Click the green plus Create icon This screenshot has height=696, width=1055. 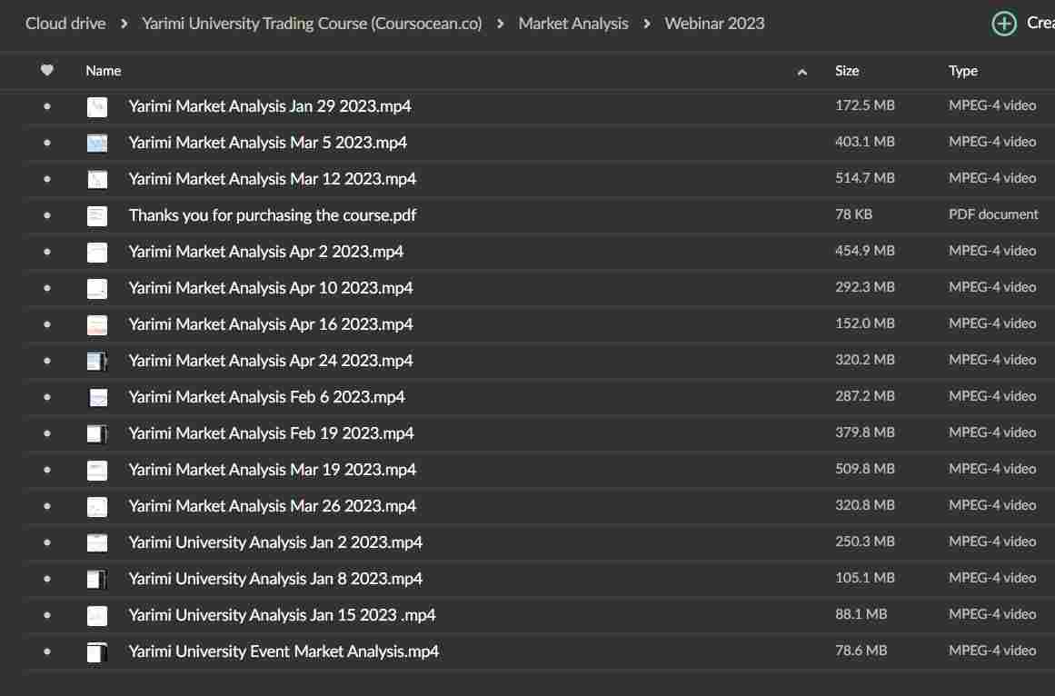click(1004, 24)
